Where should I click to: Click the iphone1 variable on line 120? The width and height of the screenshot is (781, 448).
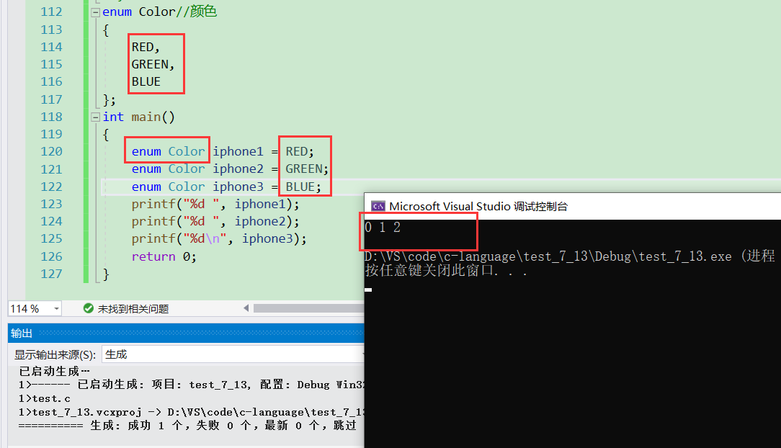point(238,151)
